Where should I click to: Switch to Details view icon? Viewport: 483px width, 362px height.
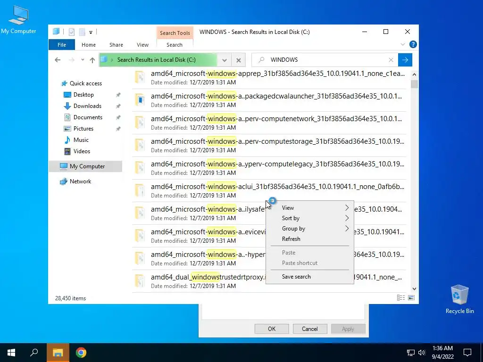coord(401,298)
